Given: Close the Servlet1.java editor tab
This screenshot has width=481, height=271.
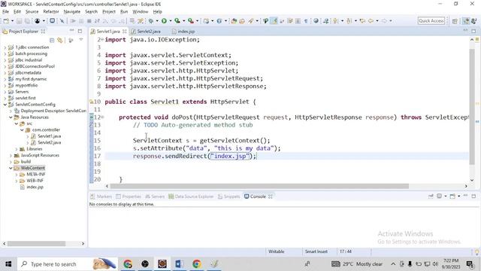Looking at the screenshot, I should (x=125, y=32).
